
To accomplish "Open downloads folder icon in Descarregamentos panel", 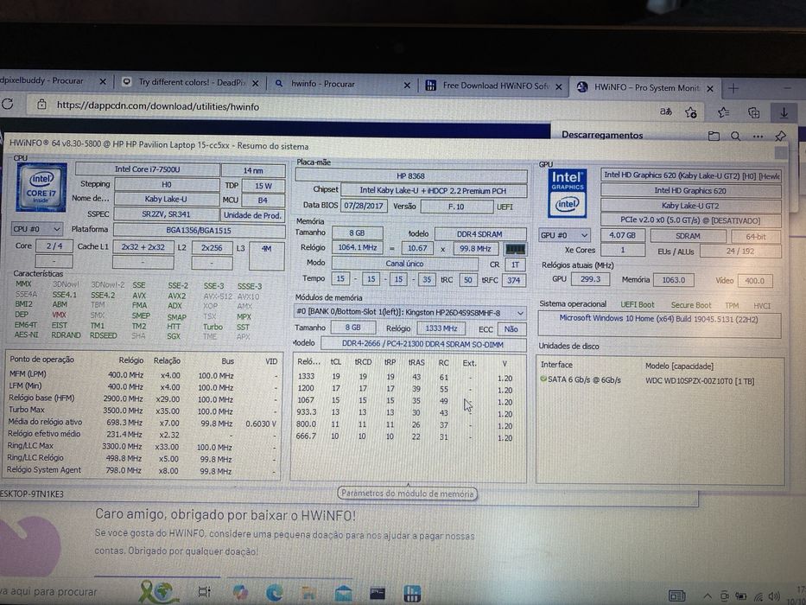I will 714,136.
